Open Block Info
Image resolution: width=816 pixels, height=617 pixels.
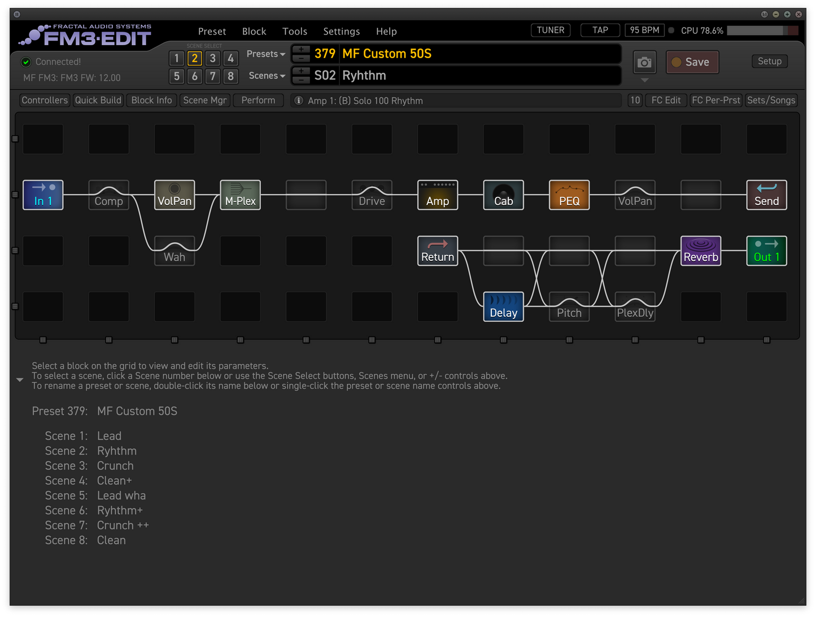coord(151,100)
